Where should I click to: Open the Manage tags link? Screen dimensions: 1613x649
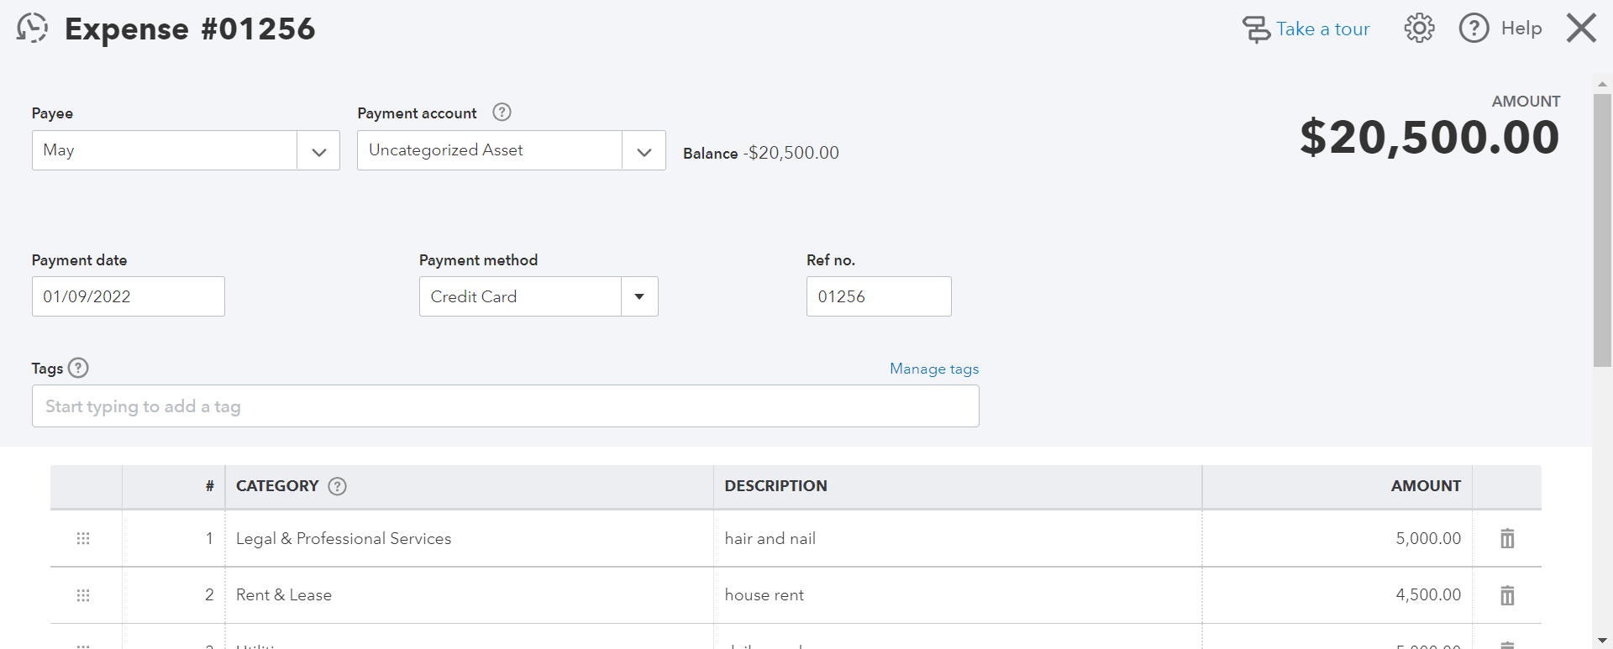point(934,369)
